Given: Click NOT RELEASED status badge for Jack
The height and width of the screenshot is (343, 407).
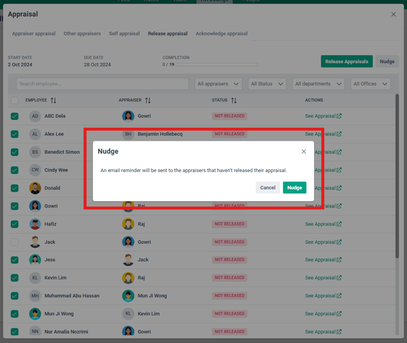Looking at the screenshot, I should point(230,242).
